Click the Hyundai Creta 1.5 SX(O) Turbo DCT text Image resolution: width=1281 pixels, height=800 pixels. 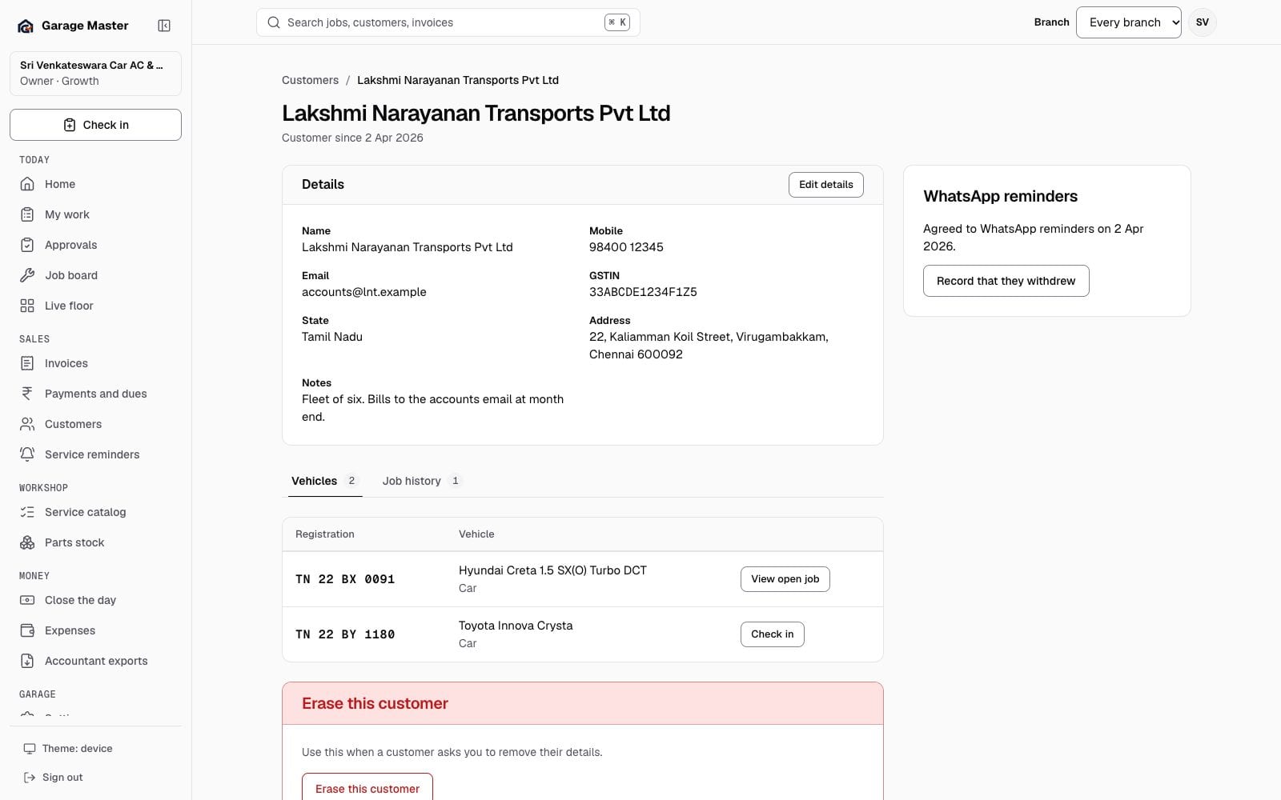[552, 570]
